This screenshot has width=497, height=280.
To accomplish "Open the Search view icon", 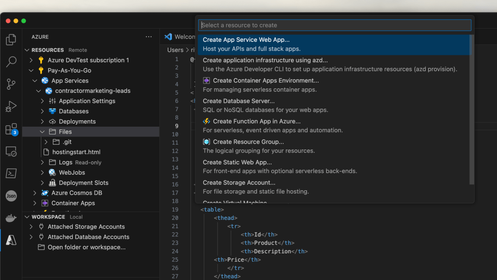I will pos(11,62).
